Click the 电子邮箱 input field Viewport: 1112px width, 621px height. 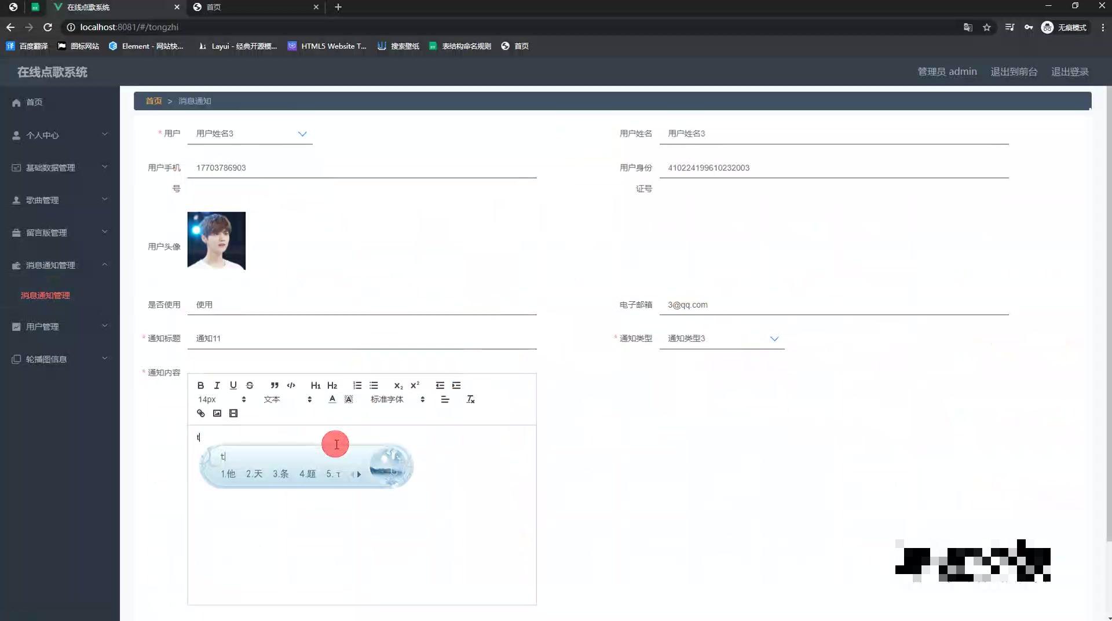[834, 305]
